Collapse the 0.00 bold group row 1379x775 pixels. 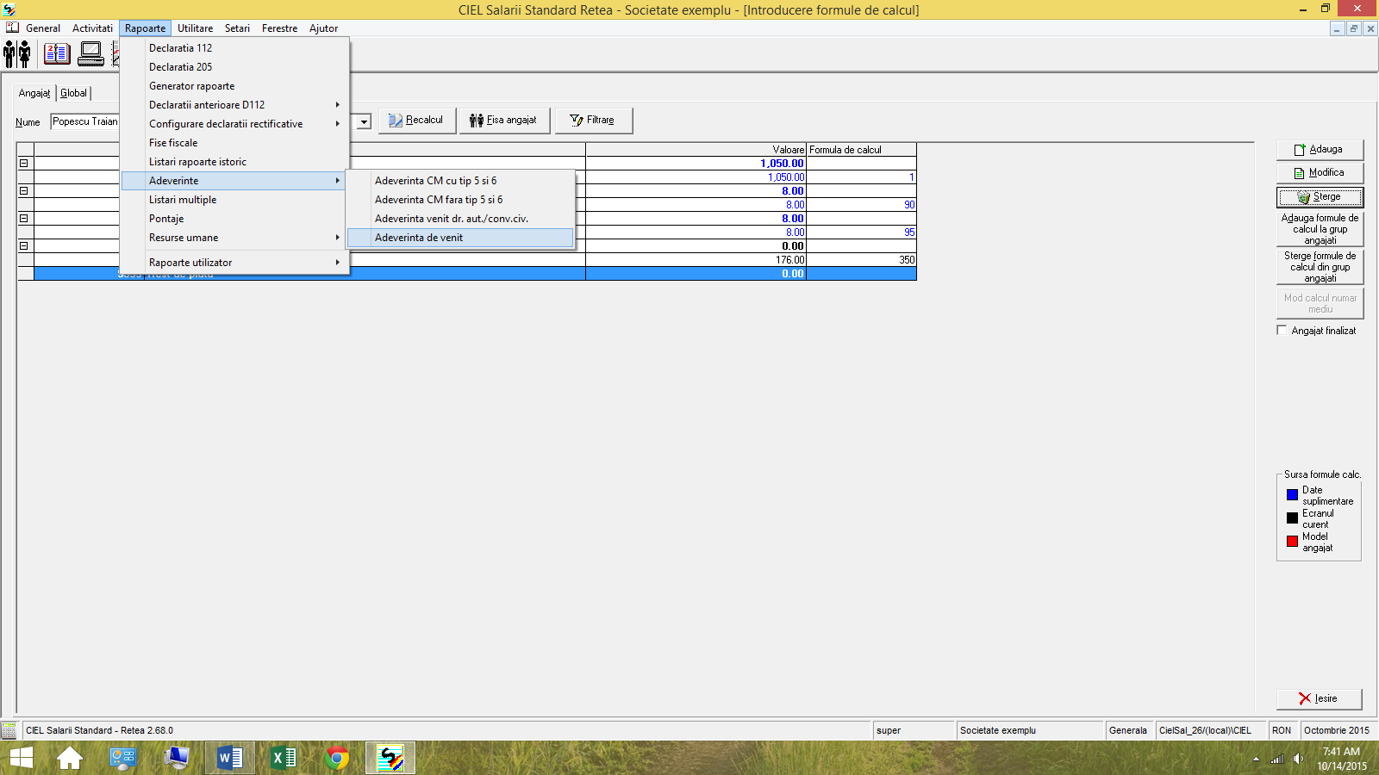pyautogui.click(x=24, y=245)
